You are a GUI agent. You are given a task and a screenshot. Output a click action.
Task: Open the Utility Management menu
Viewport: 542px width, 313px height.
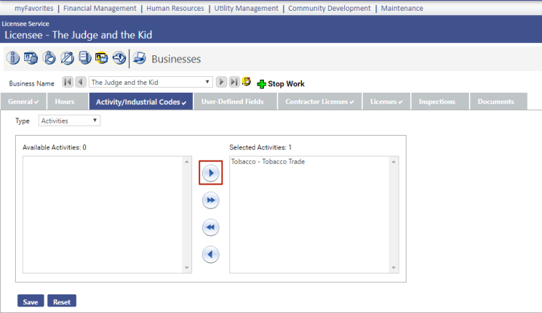click(246, 9)
